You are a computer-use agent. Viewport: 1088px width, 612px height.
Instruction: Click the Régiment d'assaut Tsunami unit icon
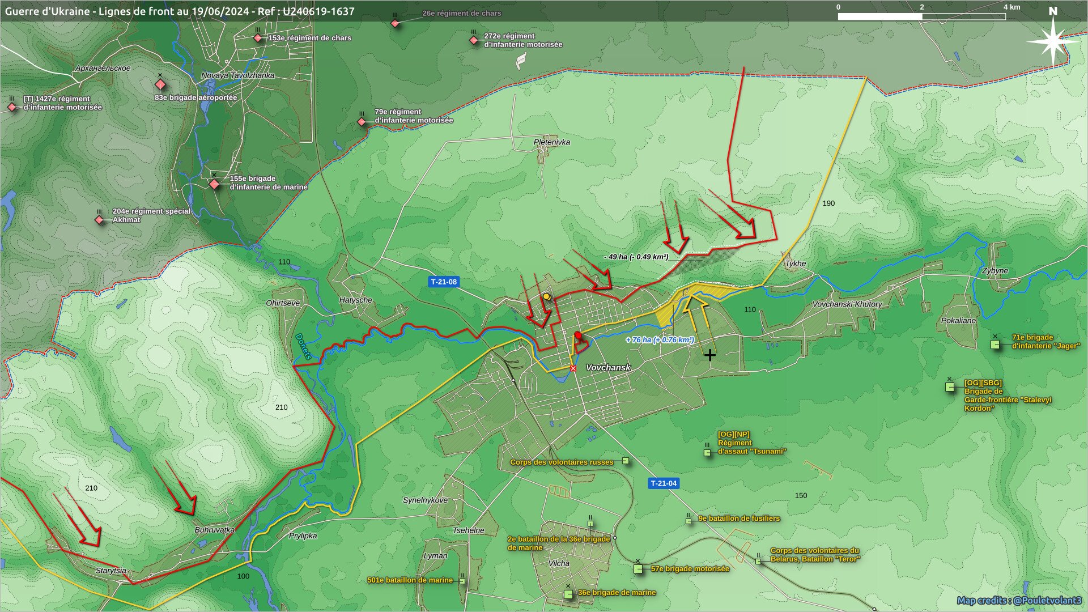click(x=707, y=453)
